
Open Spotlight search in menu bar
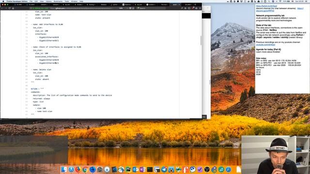pyautogui.click(x=269, y=1)
